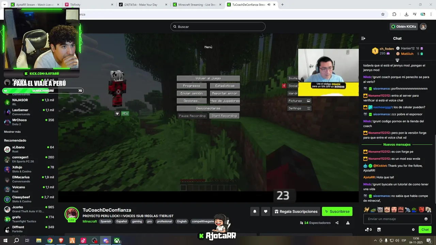Viewport: 436px width, 245px height.
Task: Click the gaming tag
Action: tap(137, 221)
